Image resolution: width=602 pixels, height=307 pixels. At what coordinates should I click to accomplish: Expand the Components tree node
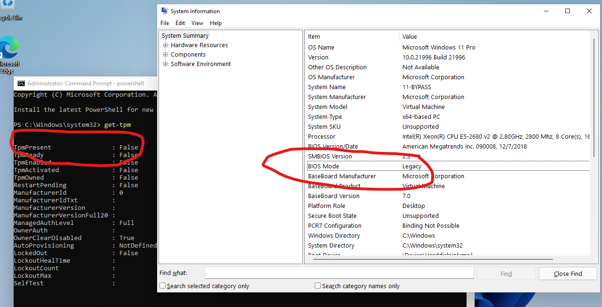166,55
